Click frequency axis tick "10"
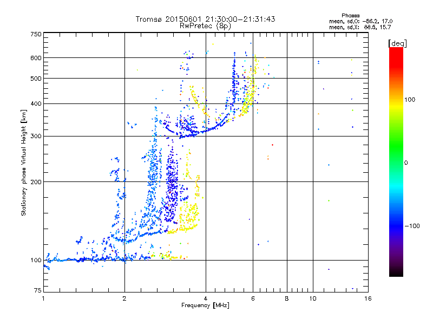 (x=313, y=298)
